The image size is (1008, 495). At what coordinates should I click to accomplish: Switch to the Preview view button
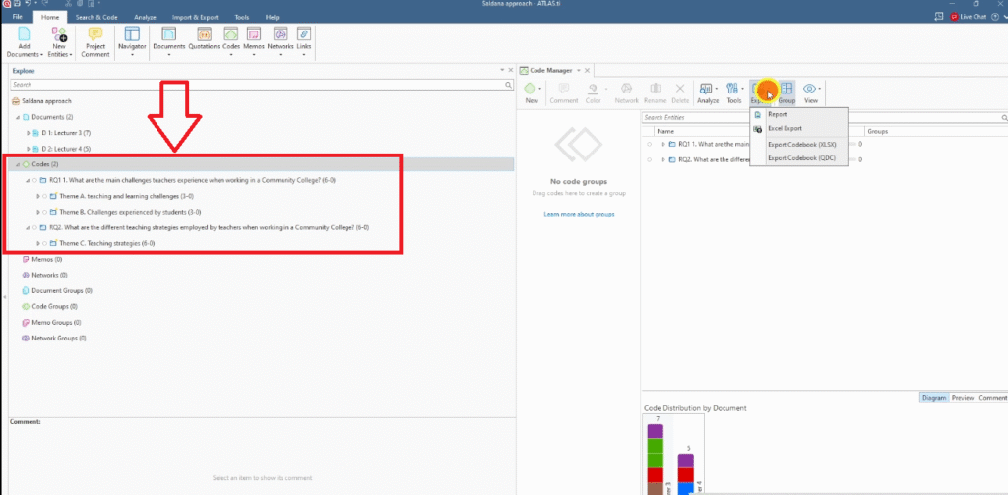pos(962,398)
